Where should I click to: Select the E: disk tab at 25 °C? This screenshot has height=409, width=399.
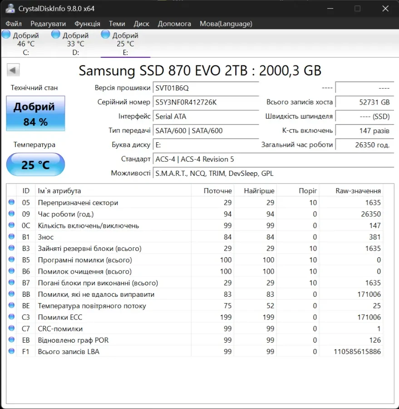(x=125, y=44)
